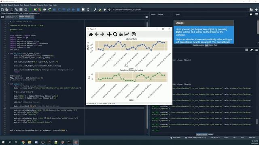This screenshot has height=145, width=259.
Task: Save the current file with disk icon
Action: [12, 10]
